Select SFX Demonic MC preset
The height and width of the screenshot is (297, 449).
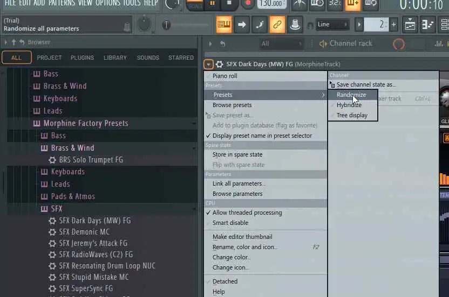84,232
